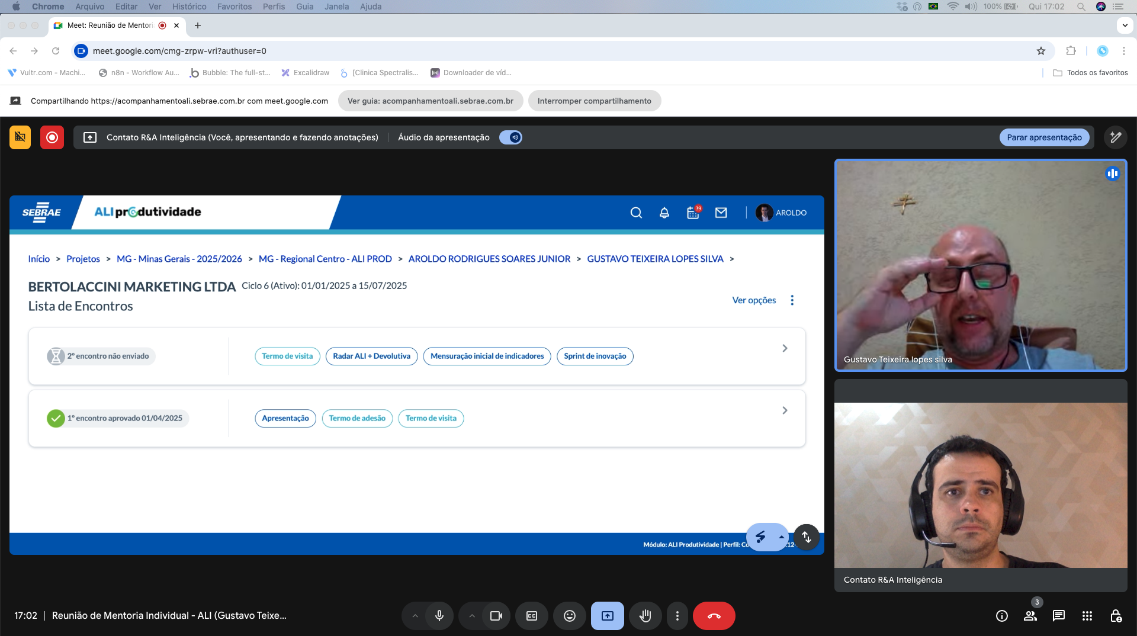Click Interromper compartilhamento button

595,101
